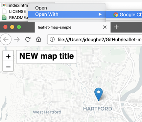Click the NEW map title box

[x=47, y=57]
